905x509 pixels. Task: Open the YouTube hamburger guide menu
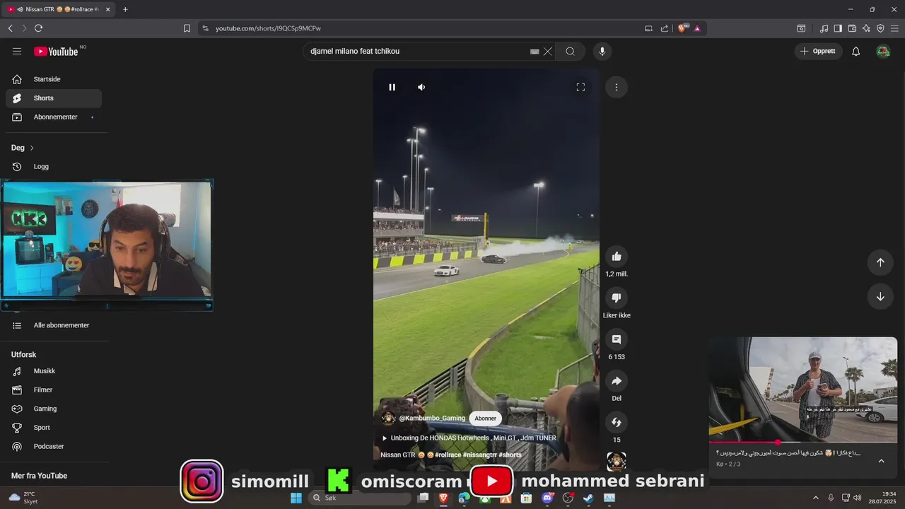(x=17, y=51)
